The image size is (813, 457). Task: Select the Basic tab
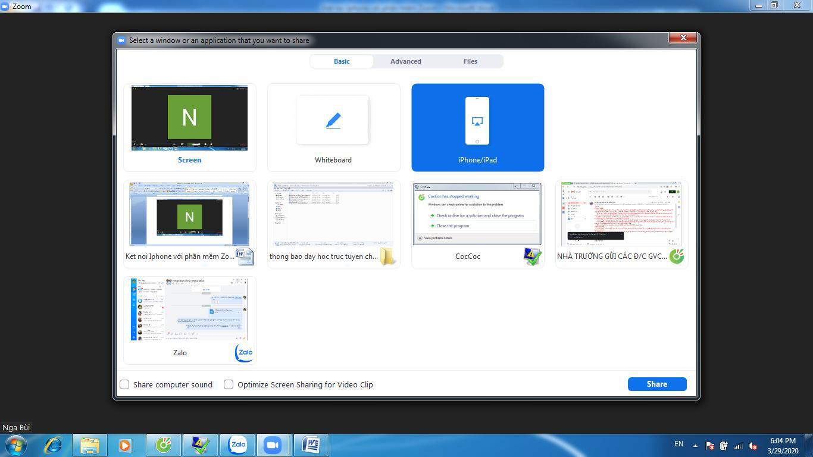click(x=342, y=61)
